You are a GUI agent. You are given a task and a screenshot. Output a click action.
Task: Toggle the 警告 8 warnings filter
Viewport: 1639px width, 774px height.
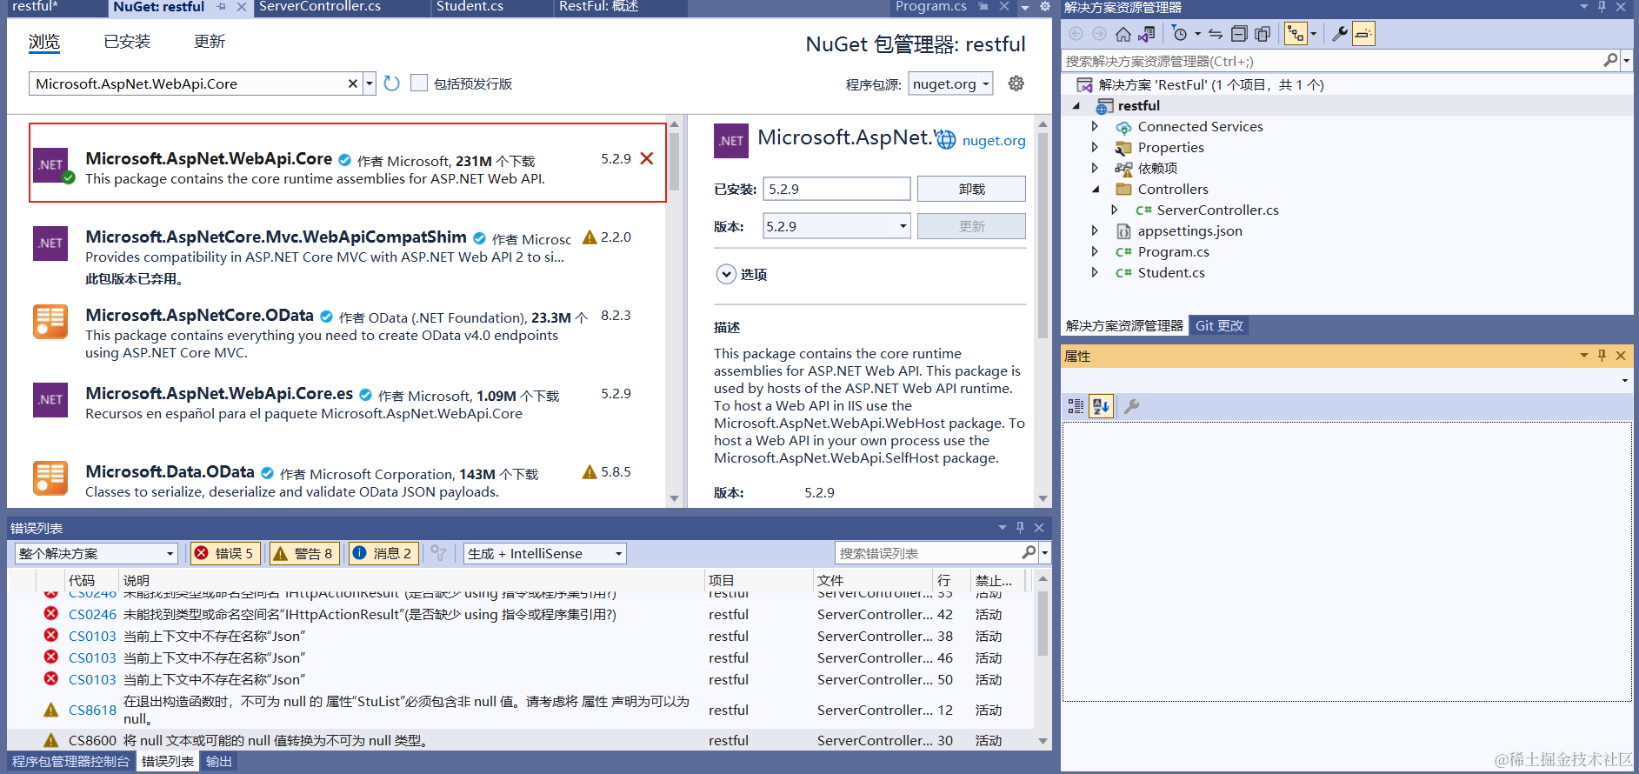click(303, 553)
